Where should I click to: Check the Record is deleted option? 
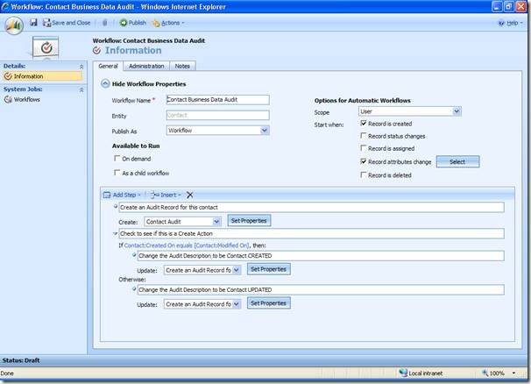(364, 175)
